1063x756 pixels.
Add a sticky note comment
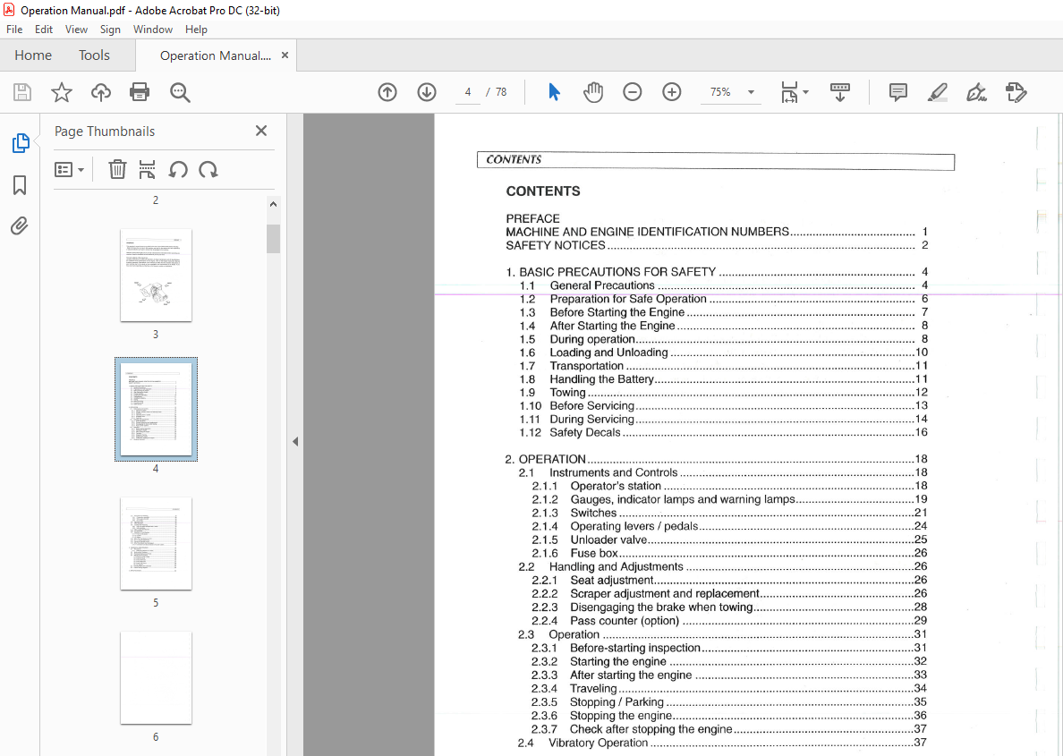(x=897, y=92)
